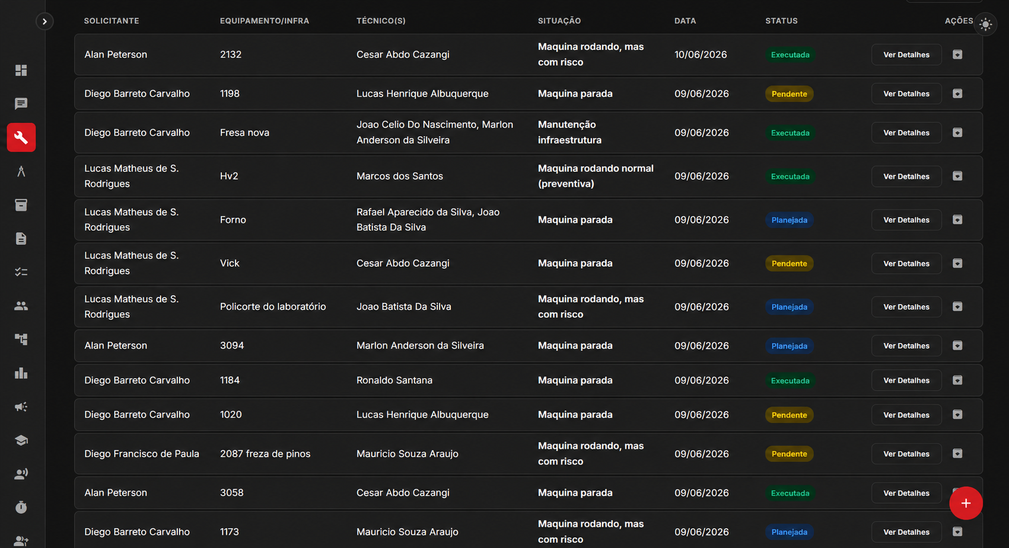View details of equipment 2132 request
This screenshot has width=1009, height=548.
pos(906,55)
